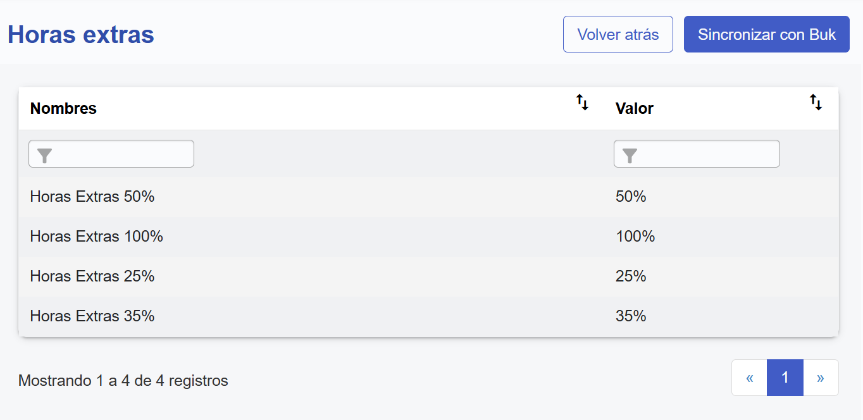The image size is (863, 420).
Task: Focus the Valor filter text field
Action: 705,154
